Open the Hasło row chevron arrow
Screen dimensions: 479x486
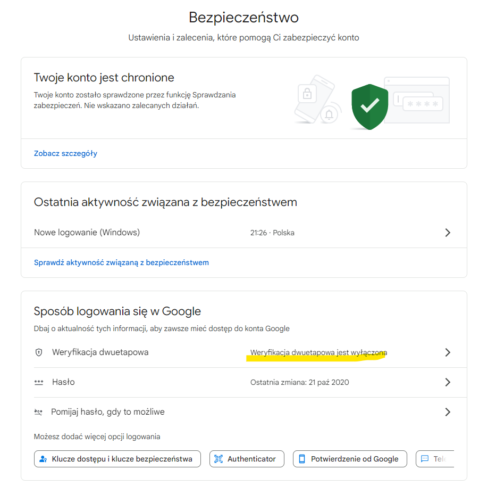click(448, 382)
